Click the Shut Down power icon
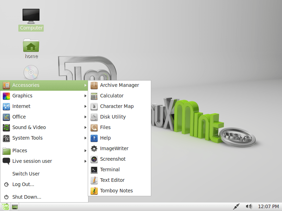 (6, 197)
